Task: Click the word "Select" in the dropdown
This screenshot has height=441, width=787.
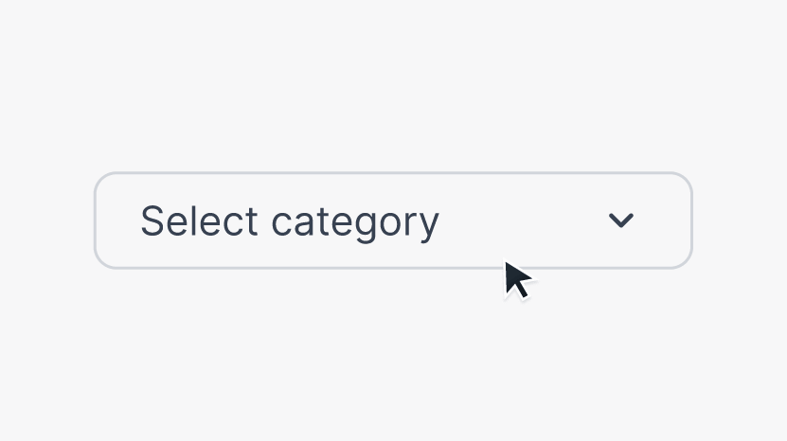Action: tap(199, 221)
